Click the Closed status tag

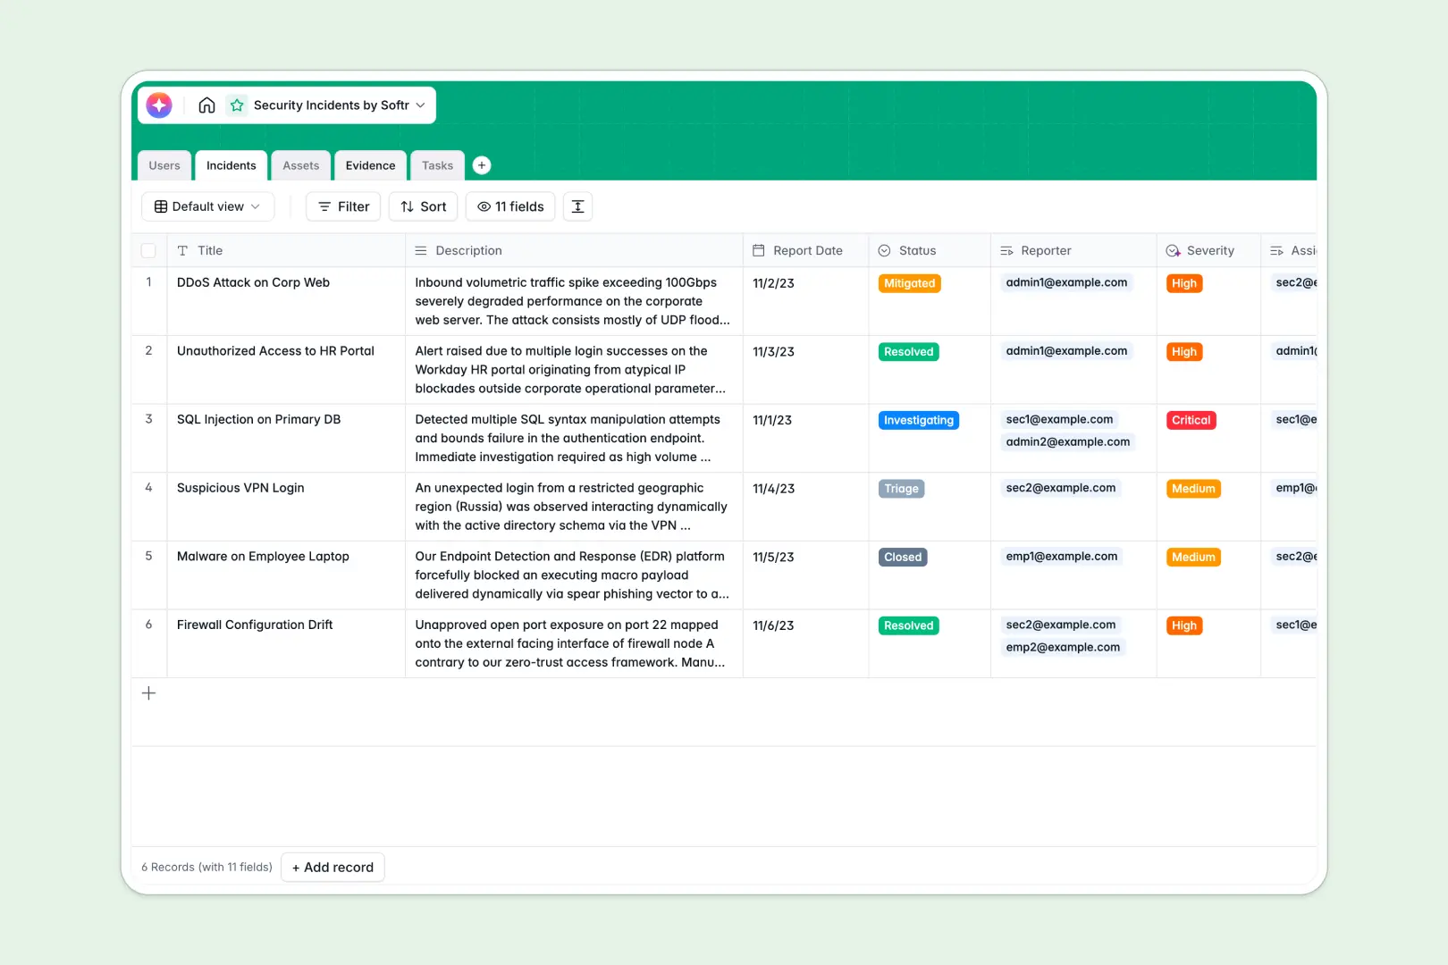tap(903, 558)
